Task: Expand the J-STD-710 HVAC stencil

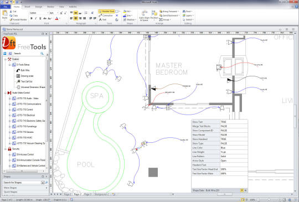Action: coord(9,138)
